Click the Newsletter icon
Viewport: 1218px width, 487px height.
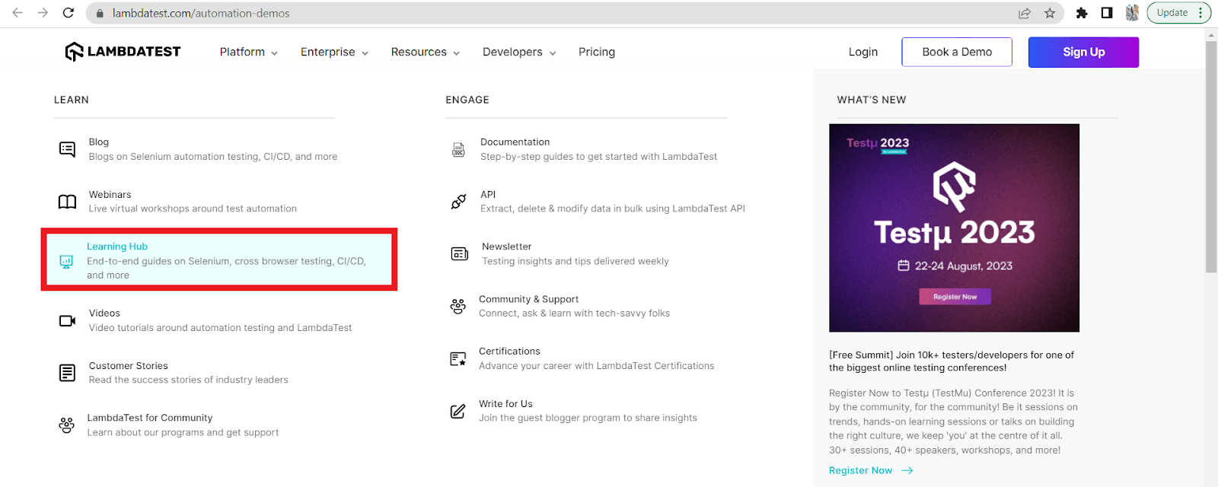(460, 253)
